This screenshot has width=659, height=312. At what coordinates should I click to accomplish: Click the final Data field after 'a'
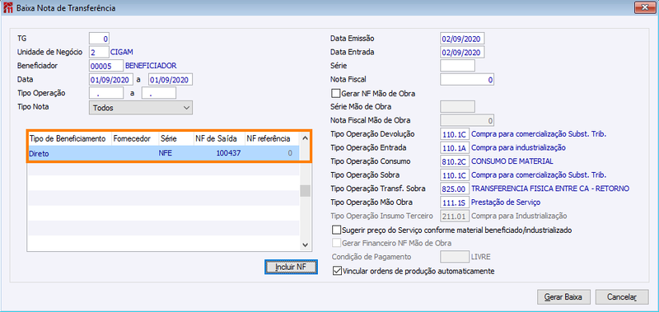171,79
